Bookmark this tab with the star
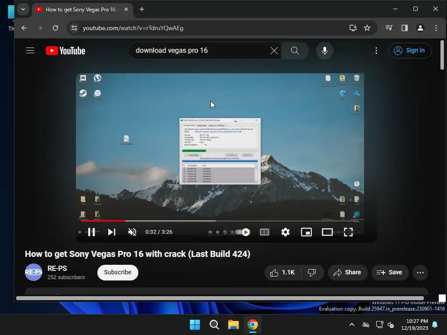Viewport: 447px width, 335px height. tap(367, 28)
